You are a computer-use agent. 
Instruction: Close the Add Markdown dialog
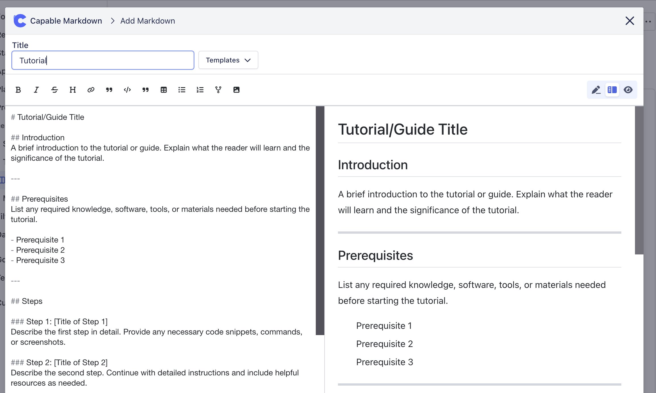tap(630, 21)
